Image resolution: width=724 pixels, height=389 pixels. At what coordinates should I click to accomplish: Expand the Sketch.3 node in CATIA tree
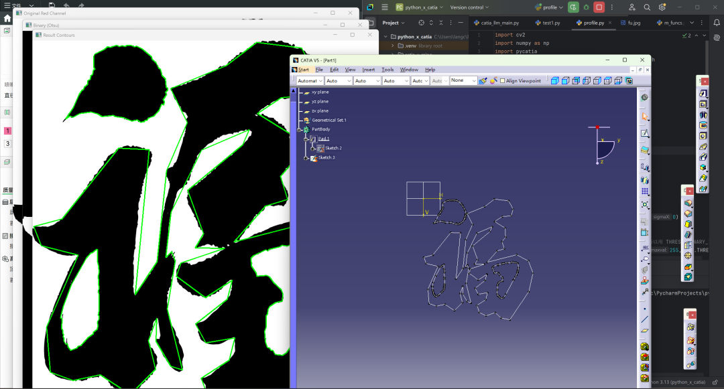coord(306,158)
